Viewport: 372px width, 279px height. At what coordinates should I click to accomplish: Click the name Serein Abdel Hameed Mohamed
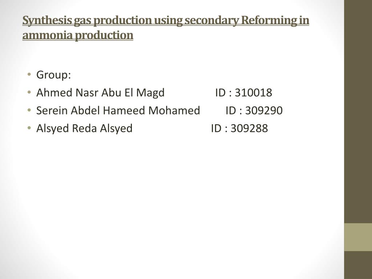118,110
